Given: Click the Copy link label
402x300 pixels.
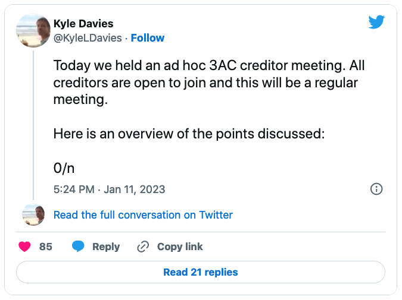Looking at the screenshot, I should (180, 247).
